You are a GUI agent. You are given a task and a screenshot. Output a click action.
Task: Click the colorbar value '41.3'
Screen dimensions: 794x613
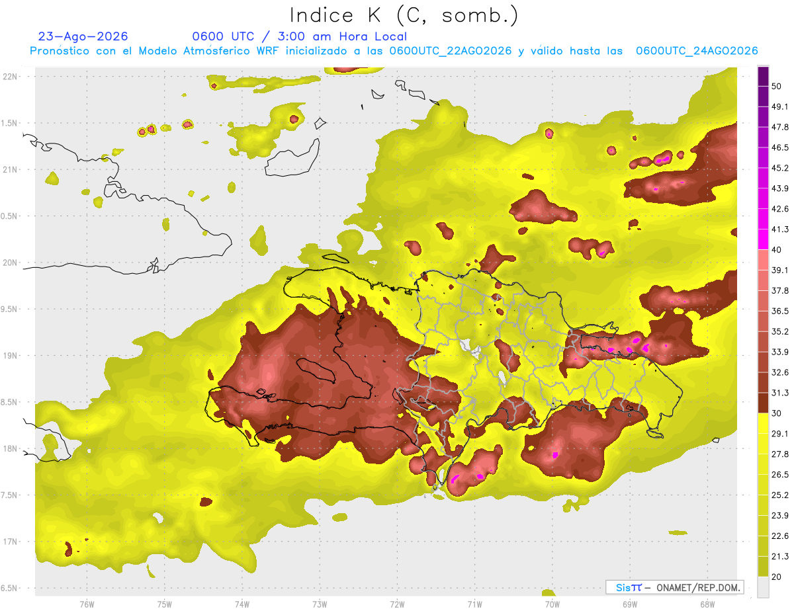779,229
